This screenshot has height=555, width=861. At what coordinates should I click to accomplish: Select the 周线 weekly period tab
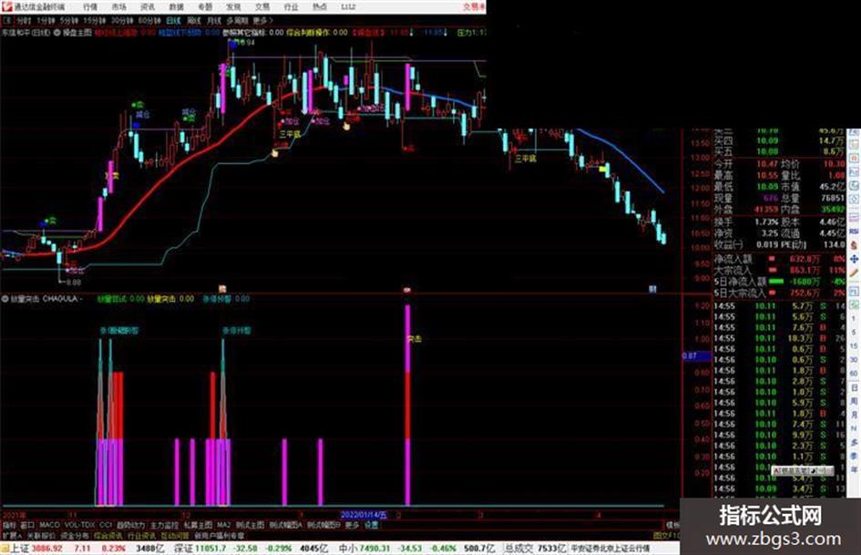[x=194, y=20]
